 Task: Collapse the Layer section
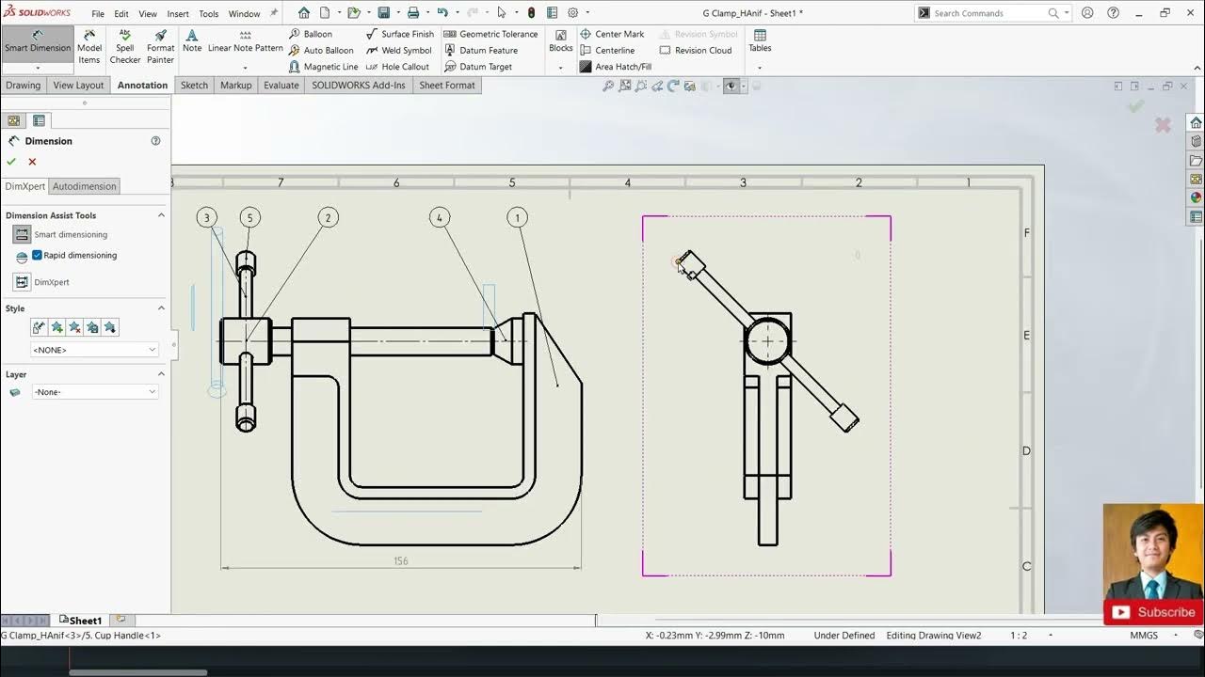click(161, 374)
